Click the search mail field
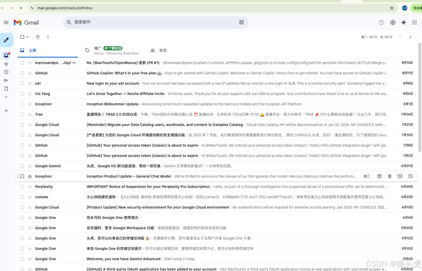This screenshot has height=271, width=422. pyautogui.click(x=155, y=22)
